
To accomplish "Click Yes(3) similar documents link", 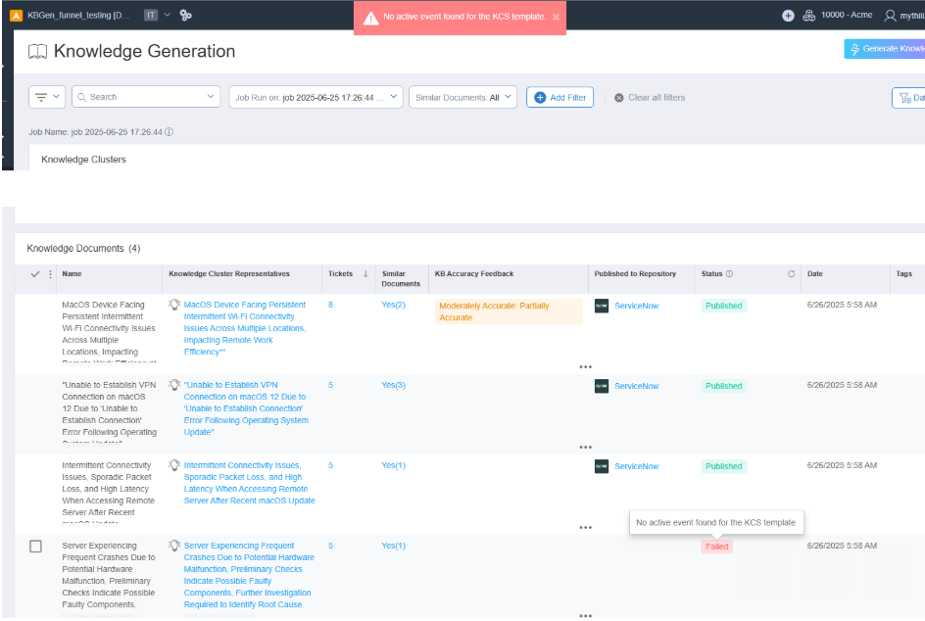I will tap(394, 385).
